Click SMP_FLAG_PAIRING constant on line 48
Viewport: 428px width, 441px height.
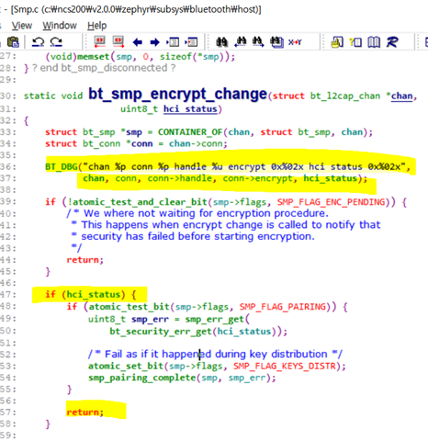(x=283, y=307)
